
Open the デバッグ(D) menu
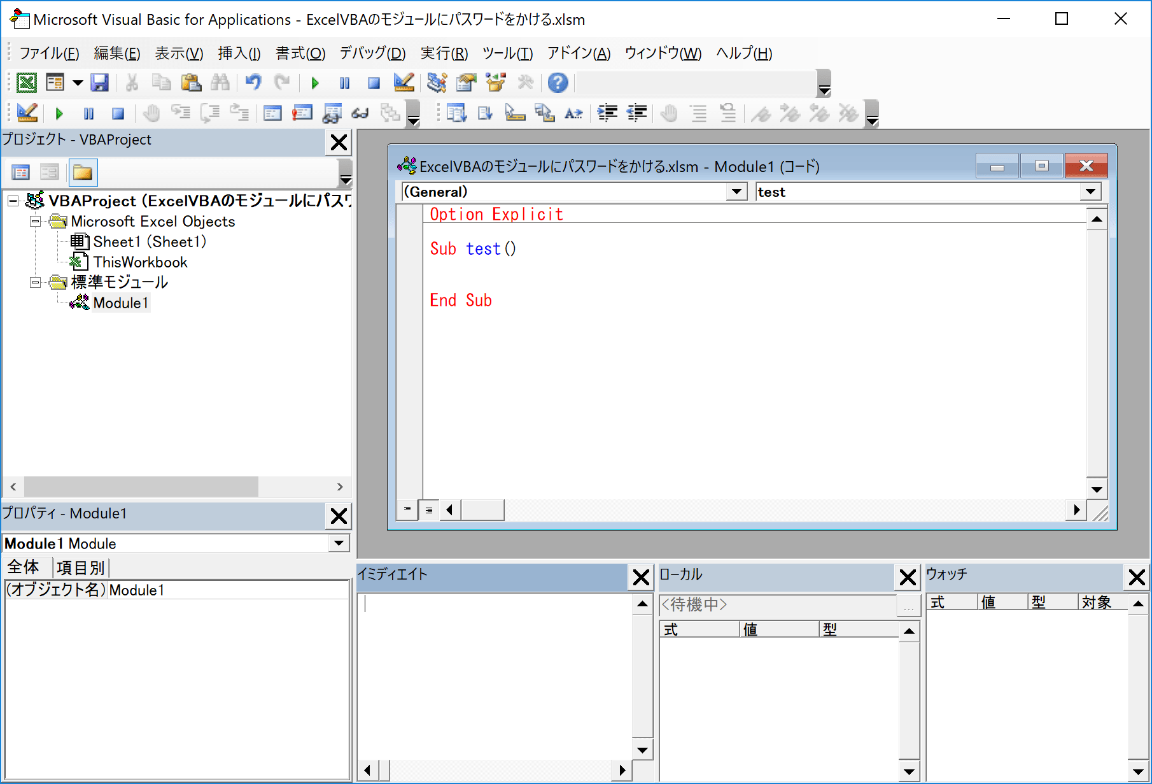[x=372, y=53]
